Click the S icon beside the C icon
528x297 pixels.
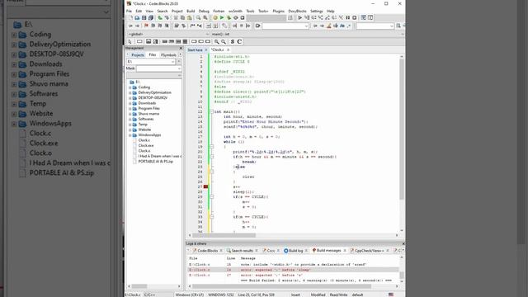(x=233, y=42)
